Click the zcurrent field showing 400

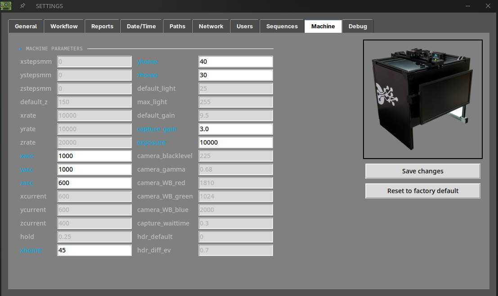tap(94, 223)
